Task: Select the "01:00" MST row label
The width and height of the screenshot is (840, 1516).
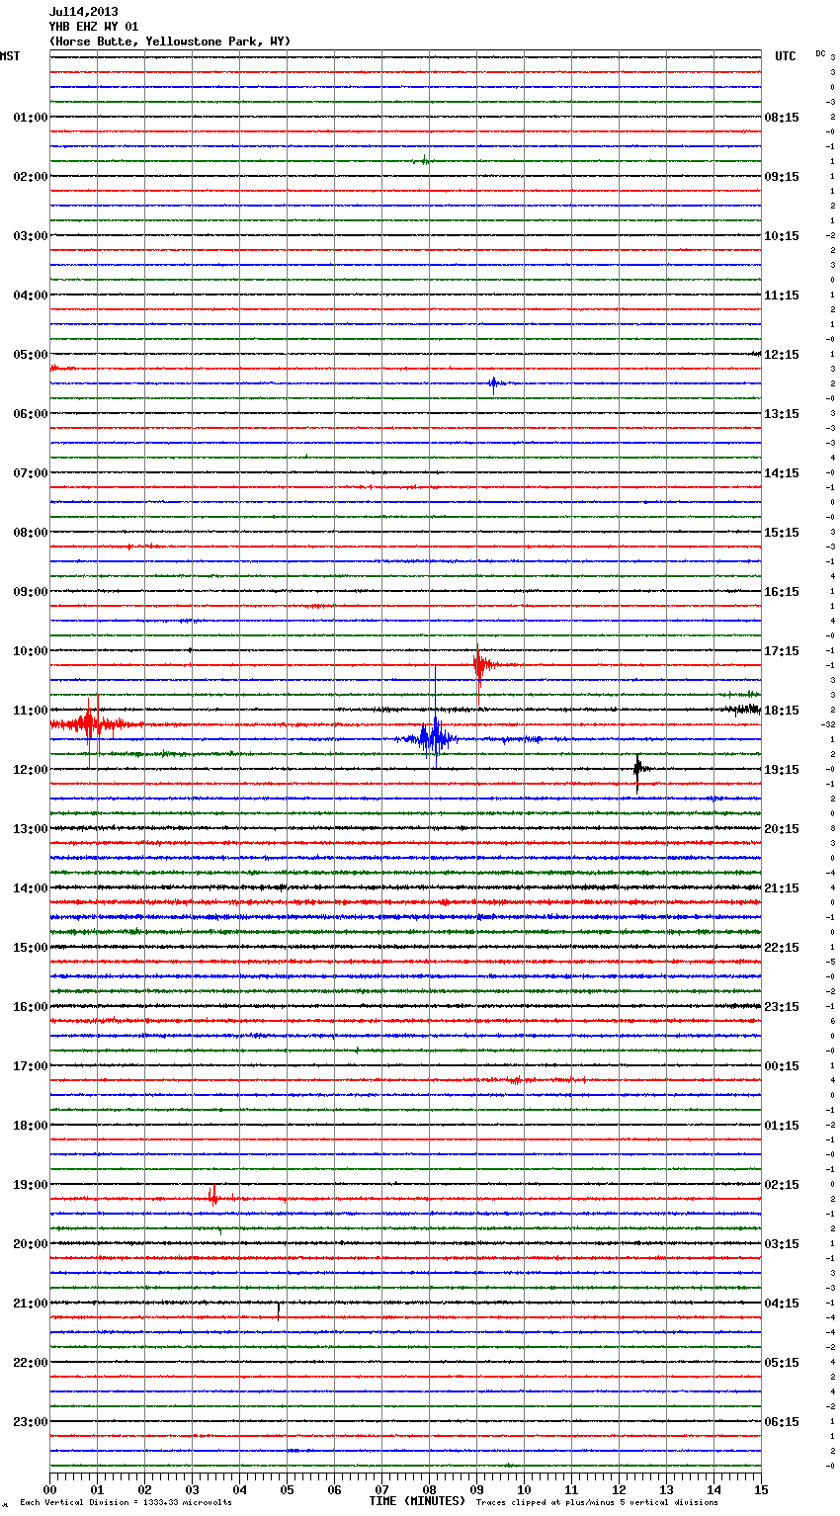Action: pyautogui.click(x=30, y=118)
